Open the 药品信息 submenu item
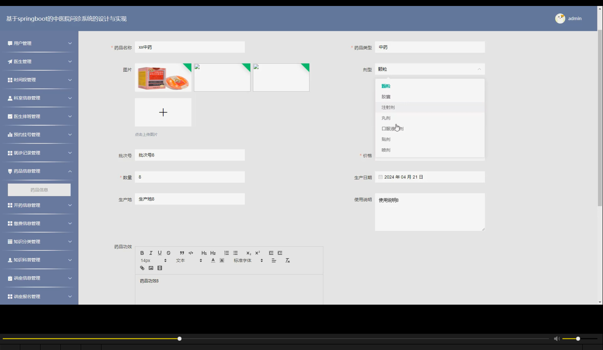Viewport: 603px width, 350px height. tap(39, 190)
